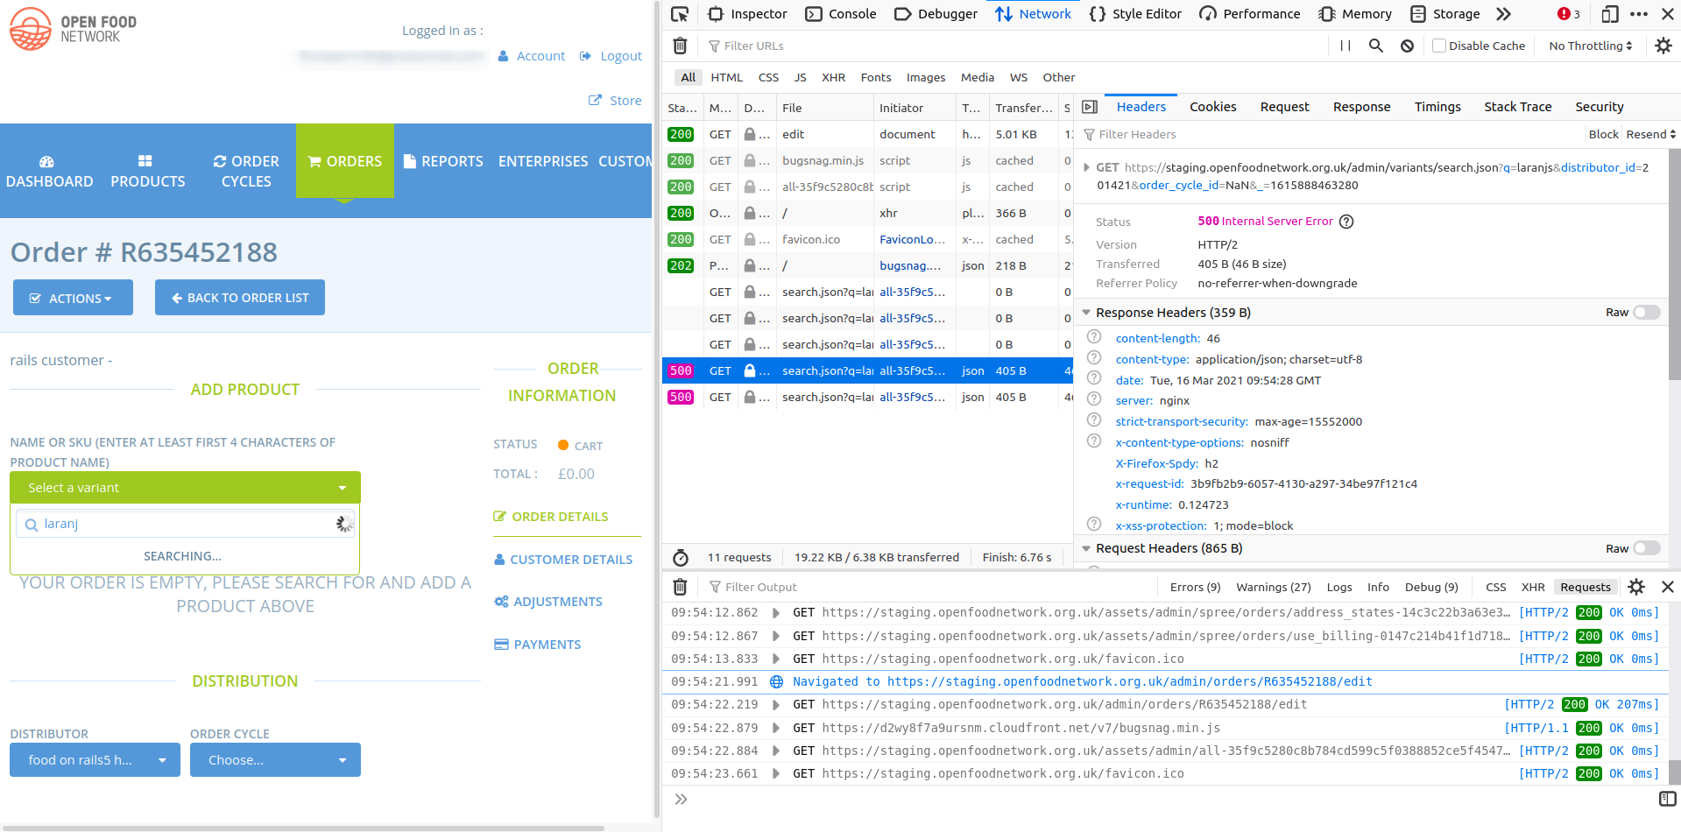The image size is (1681, 832).
Task: Open the Order Cycle Choose dropdown
Action: pyautogui.click(x=275, y=760)
